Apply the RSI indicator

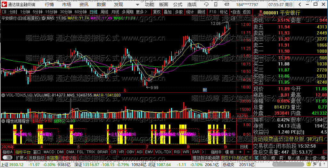(x=177, y=152)
